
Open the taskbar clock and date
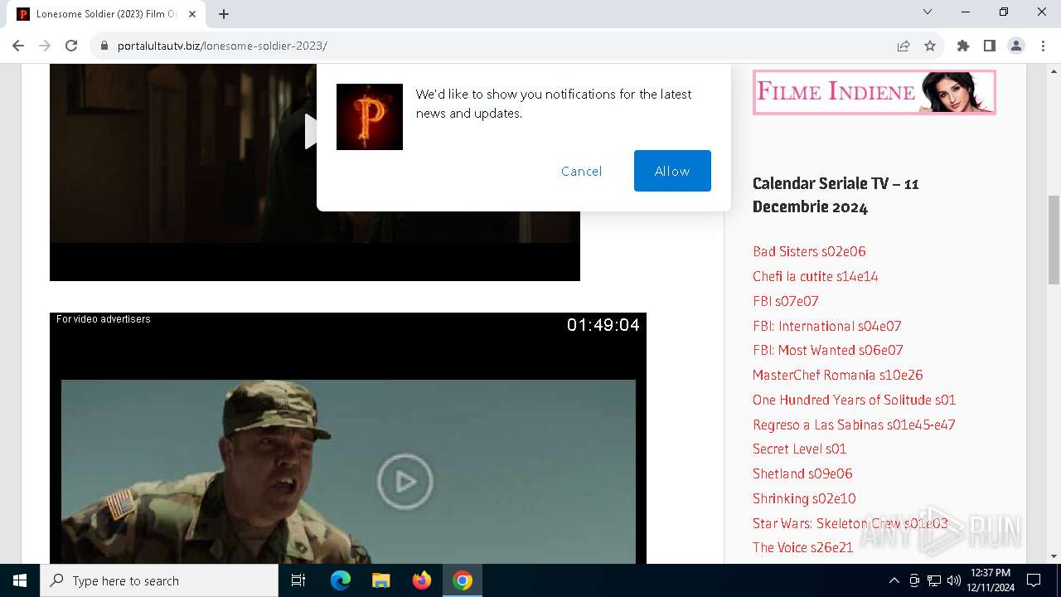click(990, 580)
